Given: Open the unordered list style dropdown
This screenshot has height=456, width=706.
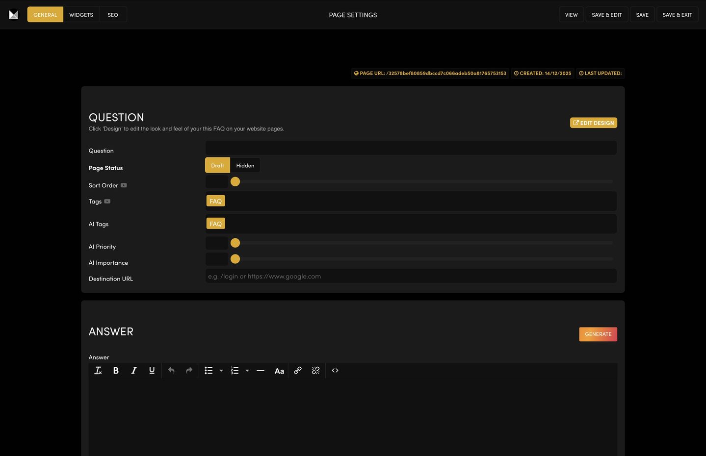Looking at the screenshot, I should [221, 370].
